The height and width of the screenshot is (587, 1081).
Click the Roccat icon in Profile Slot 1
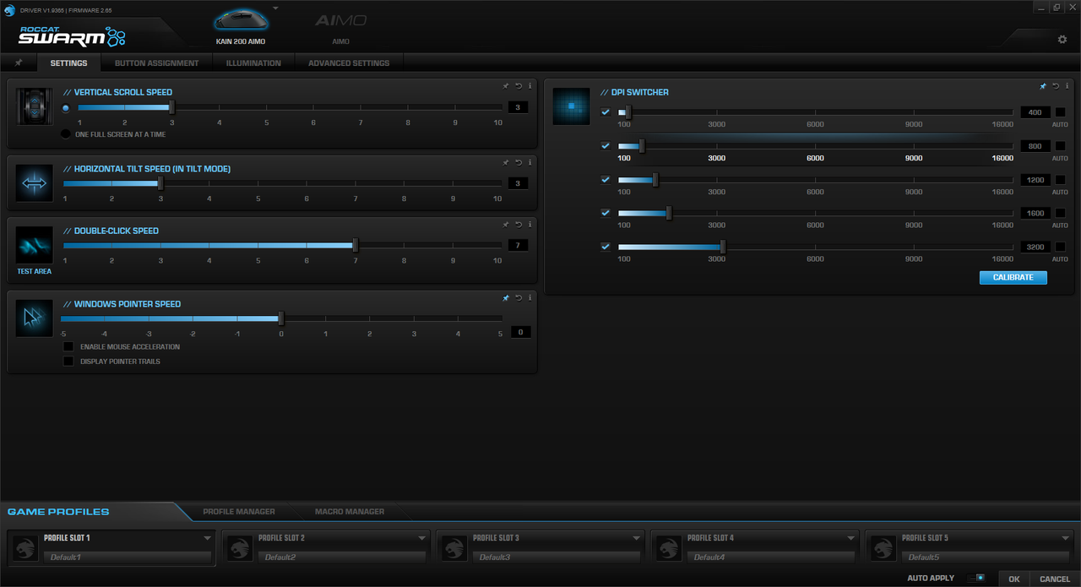pos(26,548)
